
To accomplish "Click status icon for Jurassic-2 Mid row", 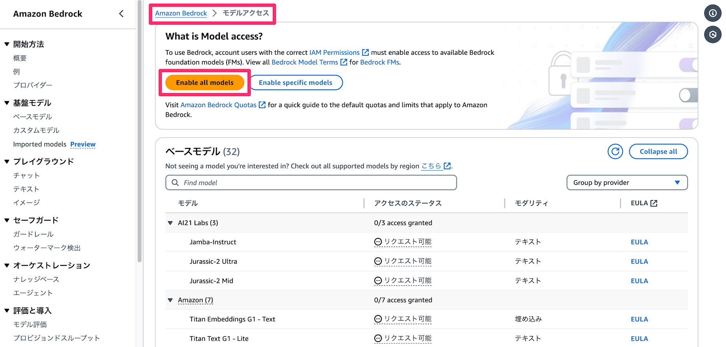I will point(378,281).
